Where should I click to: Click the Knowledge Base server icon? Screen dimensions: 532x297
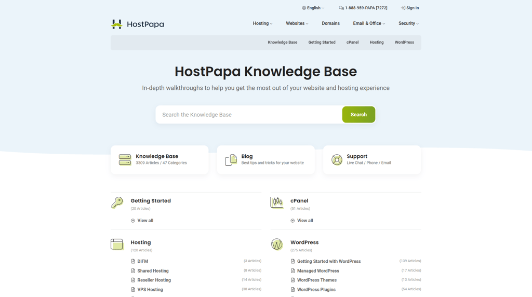tap(125, 160)
